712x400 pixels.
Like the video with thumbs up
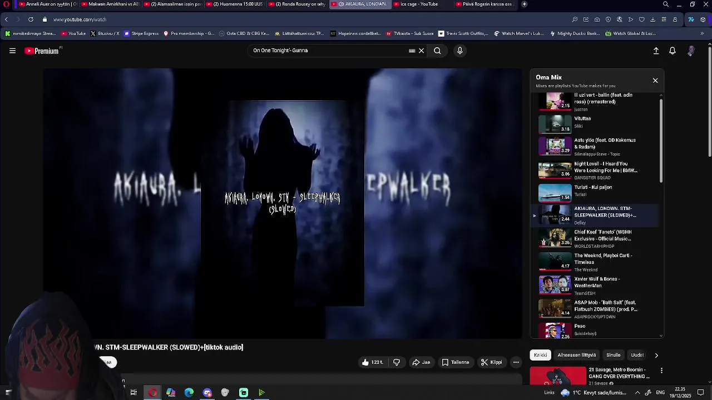pos(372,362)
